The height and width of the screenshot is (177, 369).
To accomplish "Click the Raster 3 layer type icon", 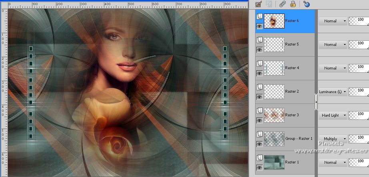I will point(259,111).
